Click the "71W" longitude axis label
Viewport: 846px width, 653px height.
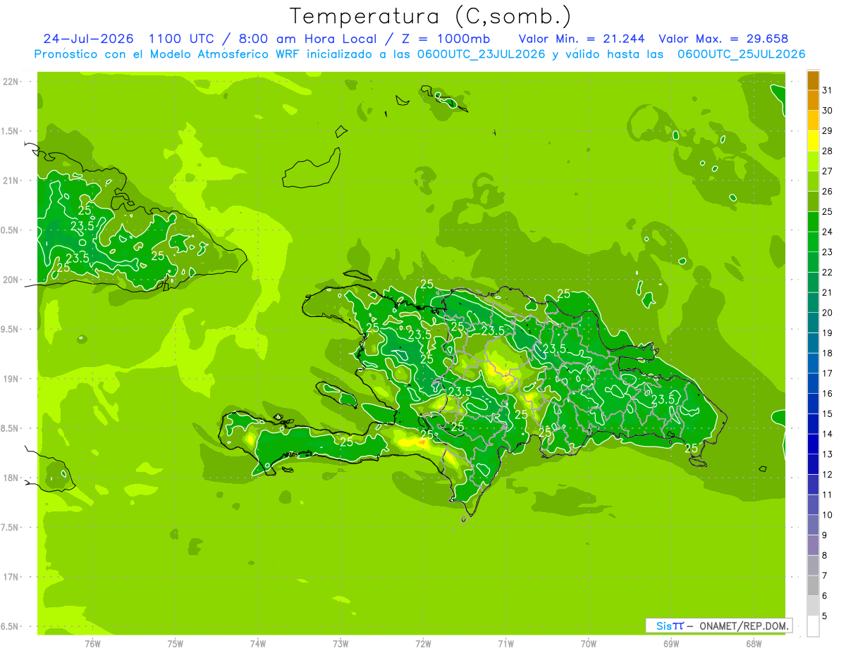click(x=506, y=643)
